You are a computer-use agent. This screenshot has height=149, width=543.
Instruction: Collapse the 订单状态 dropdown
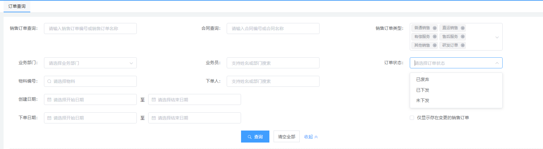[x=497, y=63]
